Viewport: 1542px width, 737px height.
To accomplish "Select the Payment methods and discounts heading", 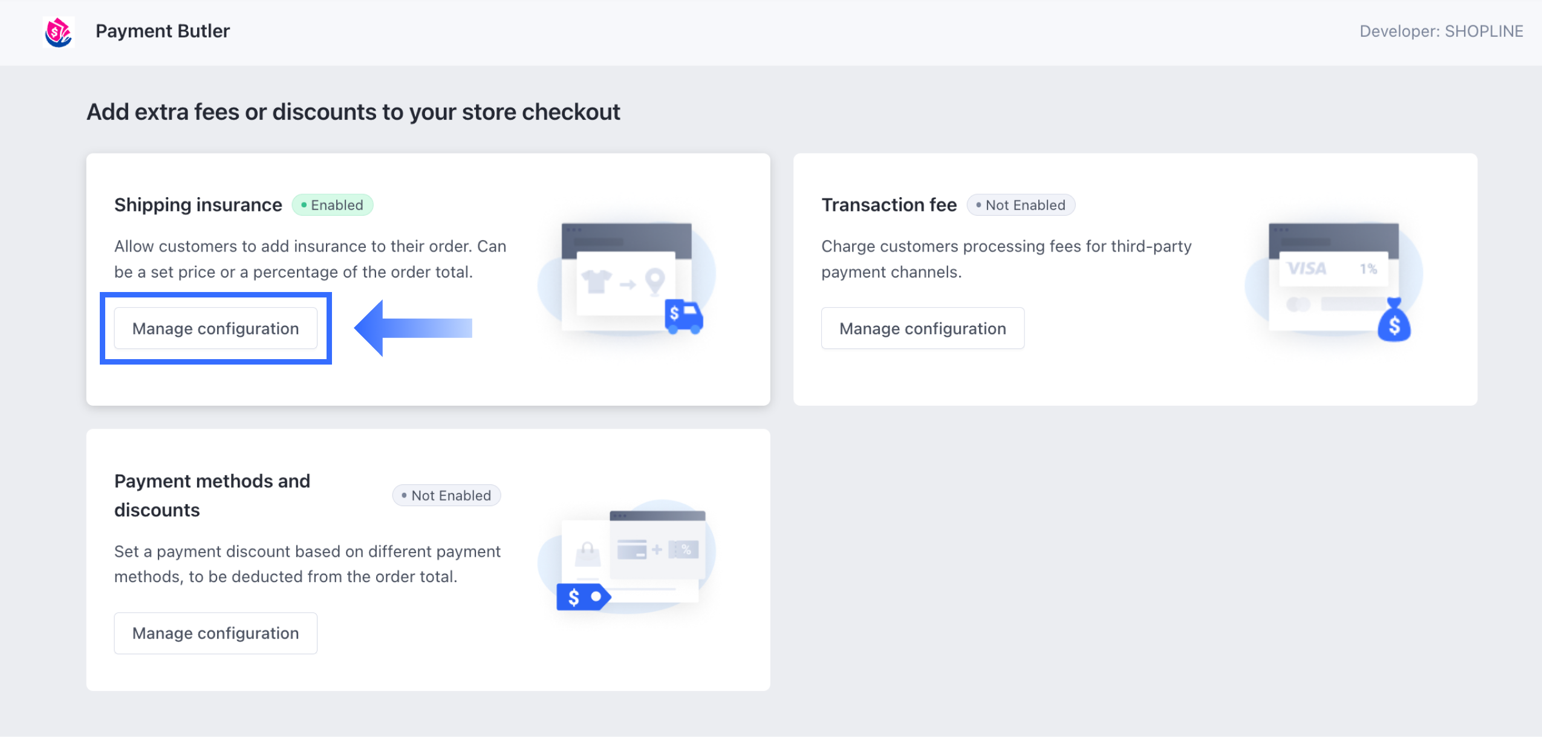I will [x=212, y=495].
